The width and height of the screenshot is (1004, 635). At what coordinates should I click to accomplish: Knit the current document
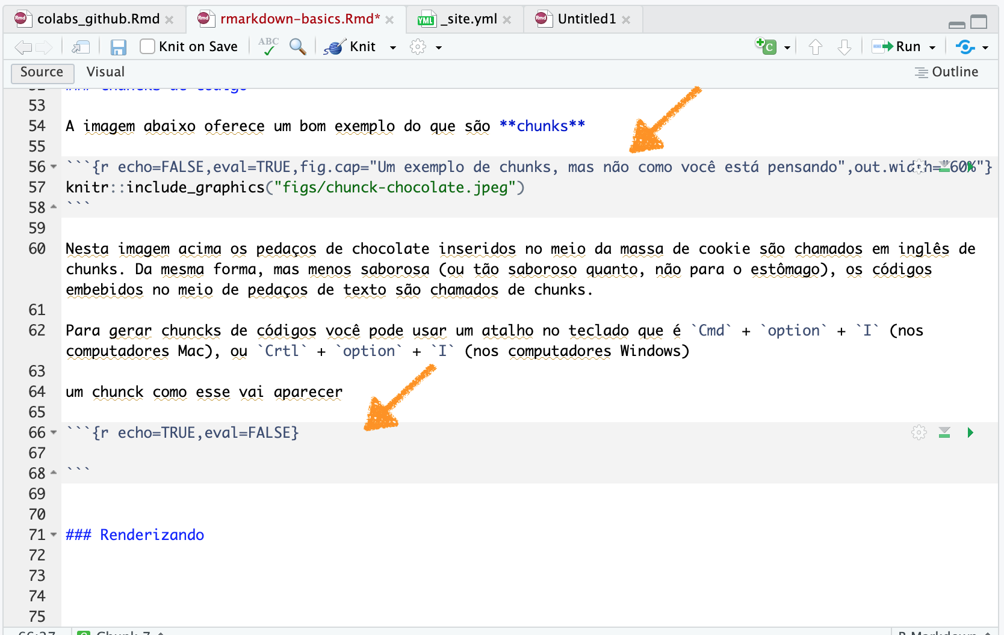click(350, 46)
